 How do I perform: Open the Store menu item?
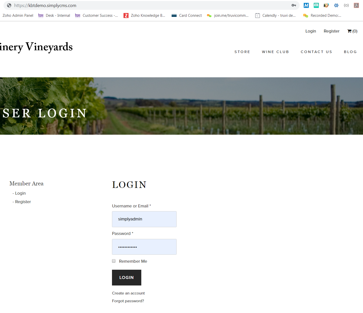point(242,52)
